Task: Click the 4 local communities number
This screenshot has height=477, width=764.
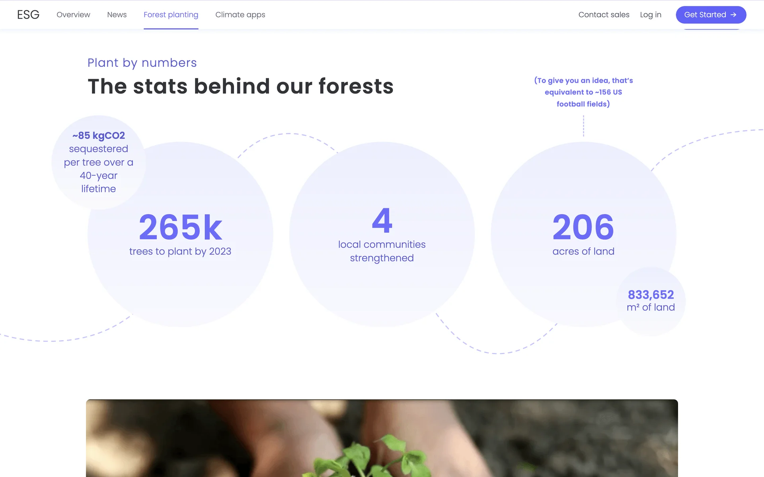Action: click(x=382, y=221)
